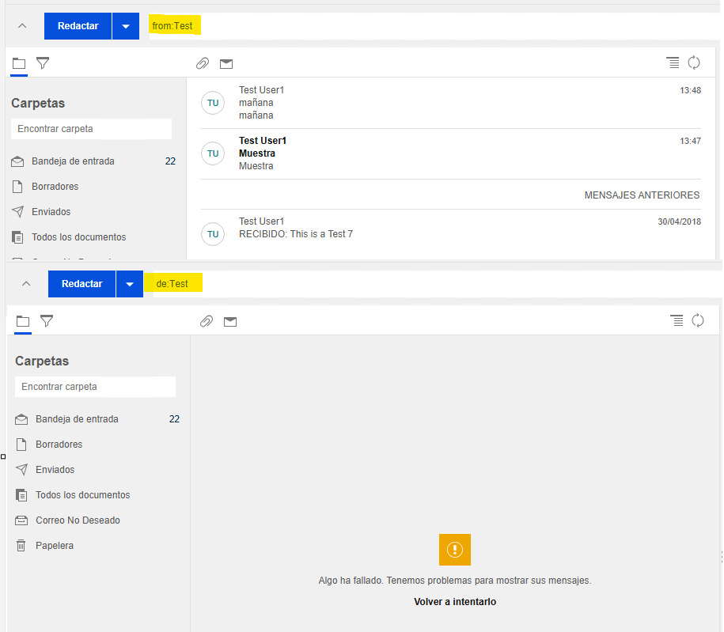
Task: Open the Redactar dropdown arrow in the from:Test pane
Action: click(x=125, y=26)
